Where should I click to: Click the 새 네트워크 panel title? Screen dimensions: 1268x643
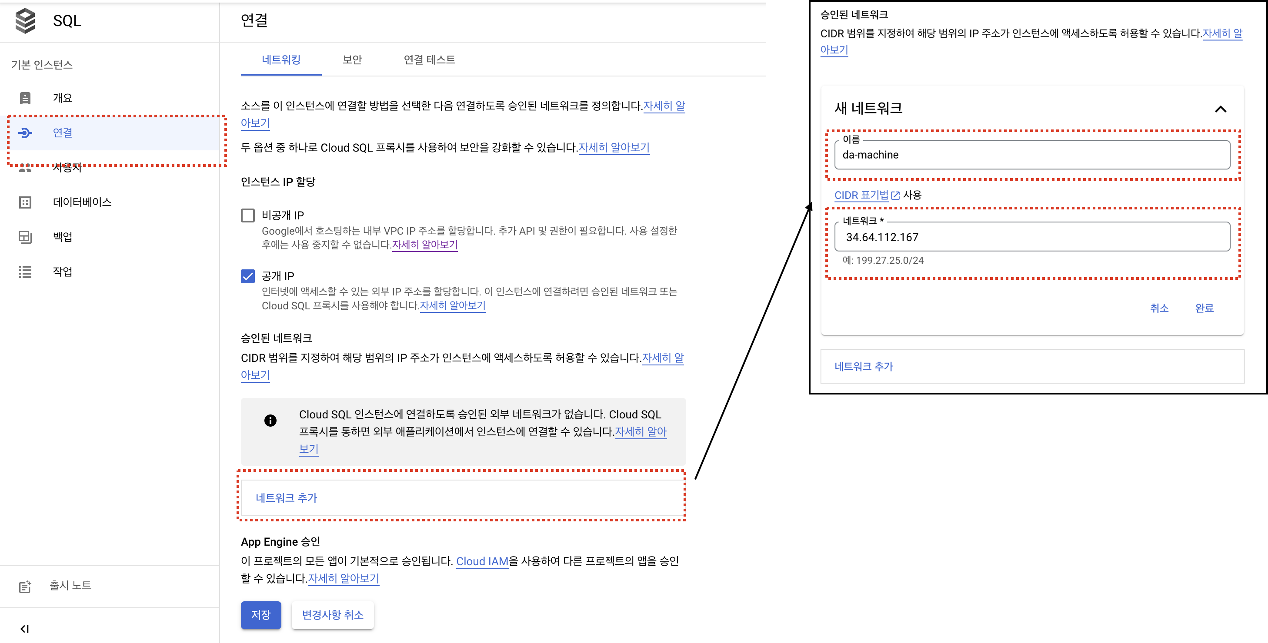click(x=868, y=108)
